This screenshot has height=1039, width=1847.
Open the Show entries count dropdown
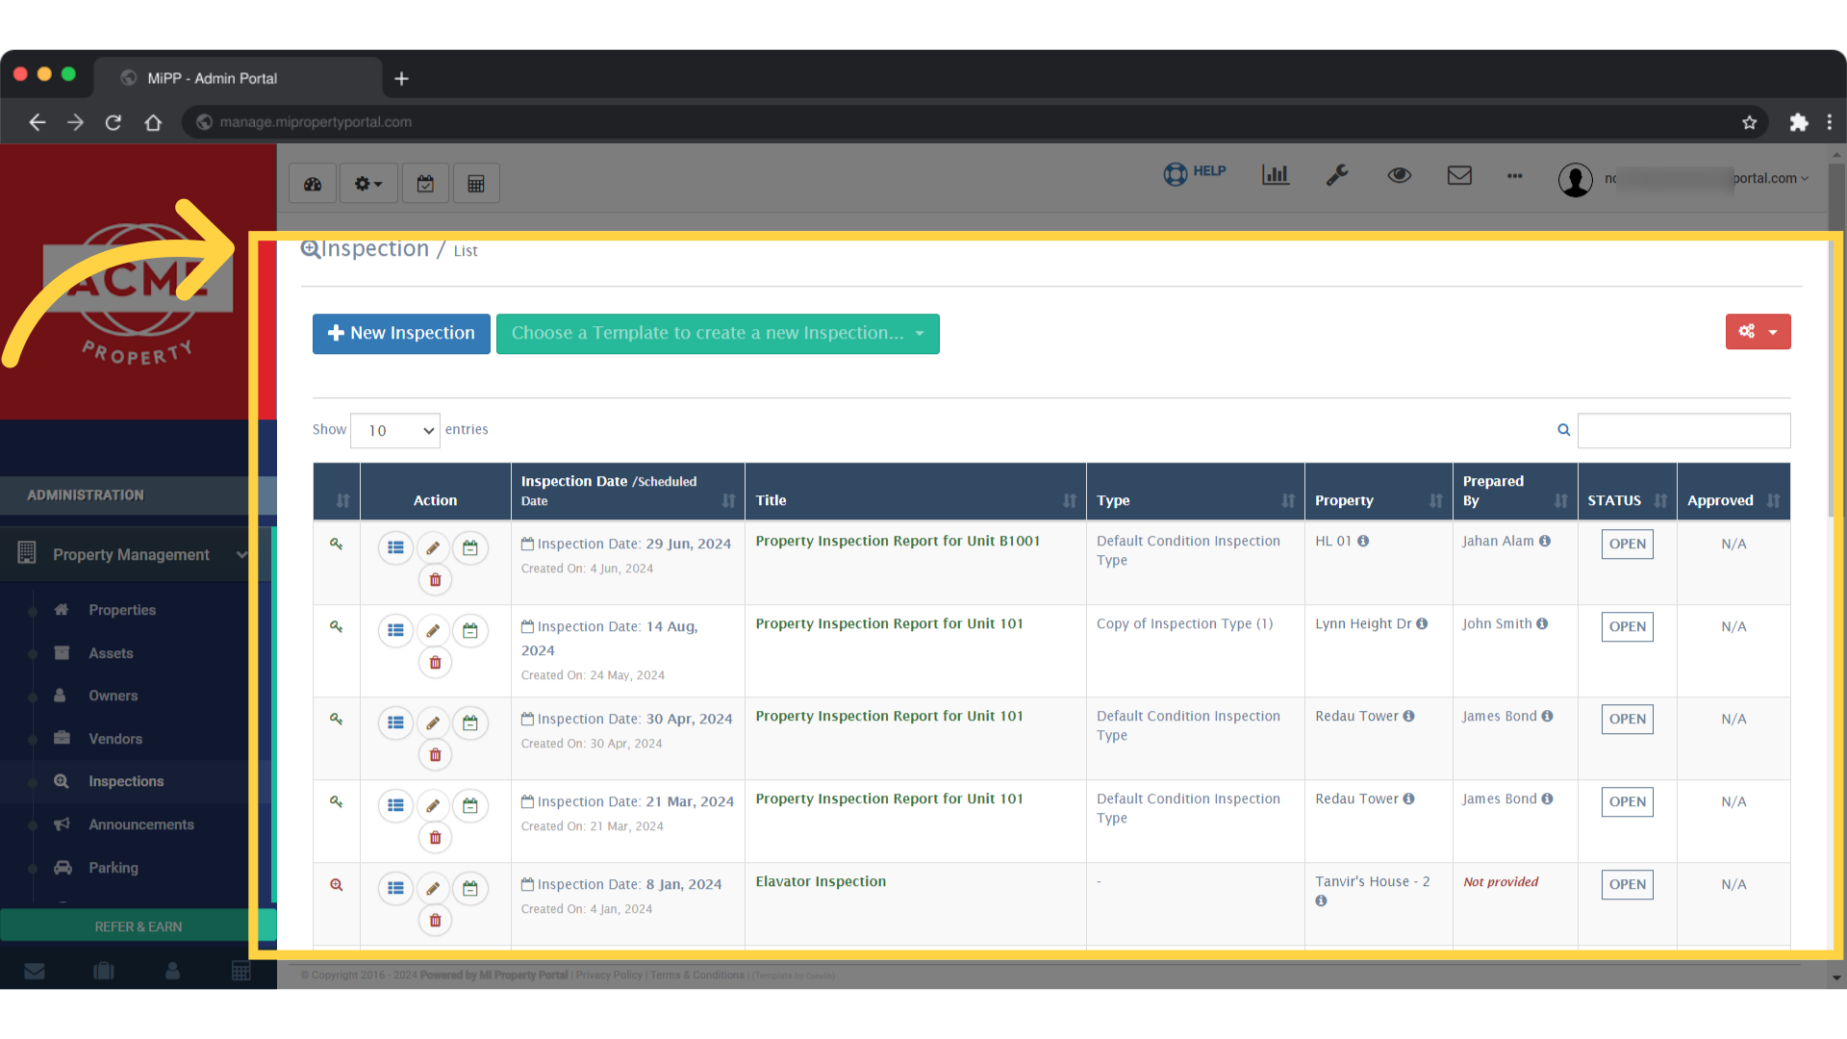[x=395, y=430]
